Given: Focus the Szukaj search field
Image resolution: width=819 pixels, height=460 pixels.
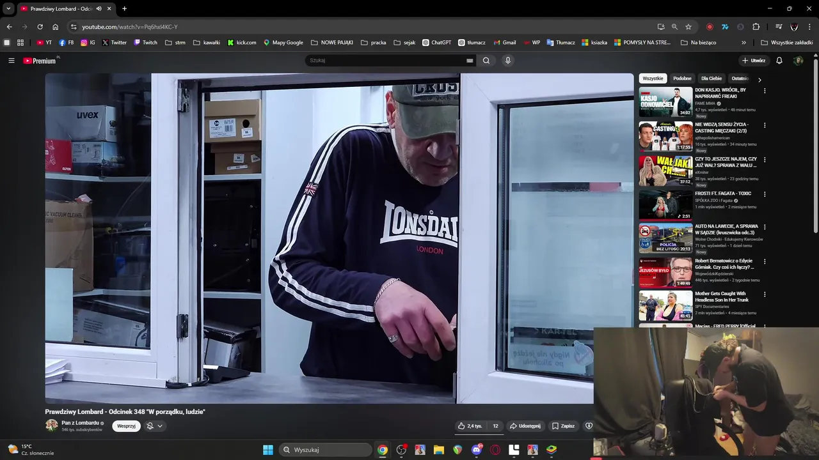Looking at the screenshot, I should (386, 61).
